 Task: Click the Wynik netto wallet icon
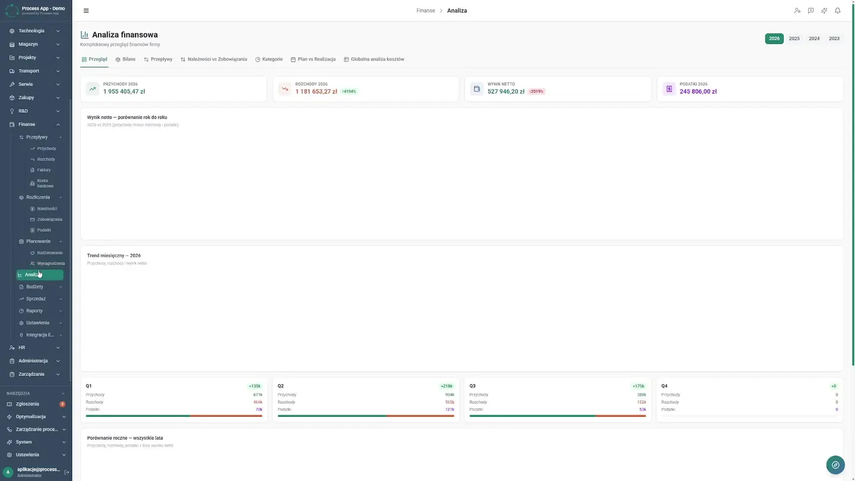pyautogui.click(x=477, y=89)
